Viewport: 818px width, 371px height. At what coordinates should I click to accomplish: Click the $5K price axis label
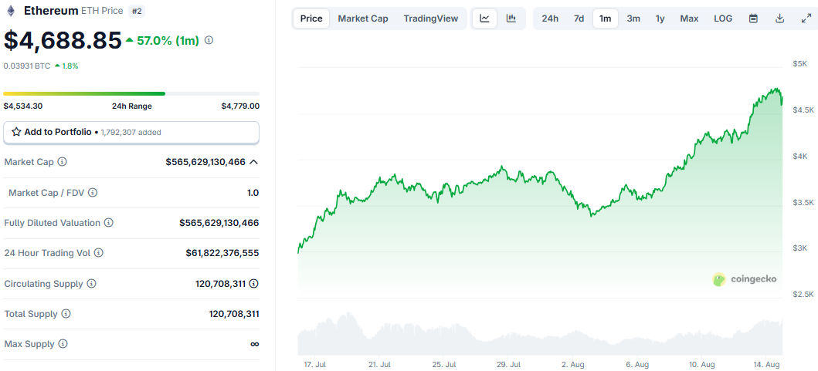click(x=799, y=63)
